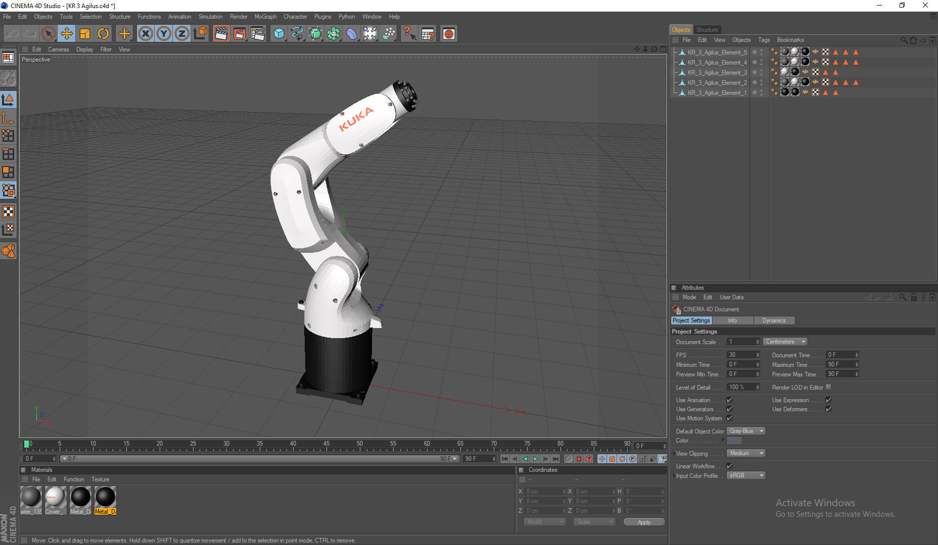
Task: Open the MoGraph menu
Action: tap(265, 17)
